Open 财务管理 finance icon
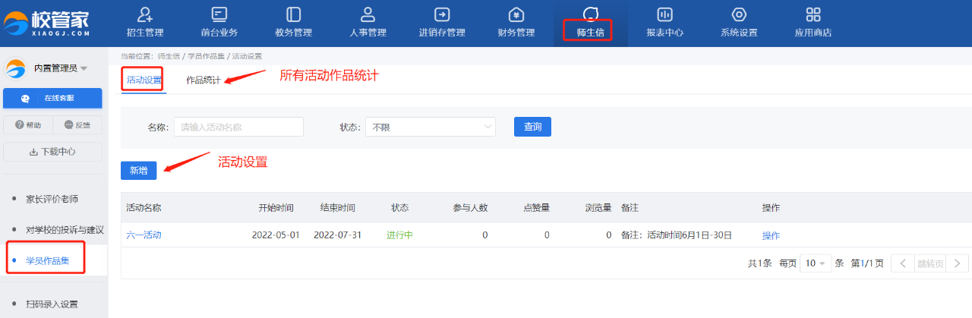 (516, 15)
